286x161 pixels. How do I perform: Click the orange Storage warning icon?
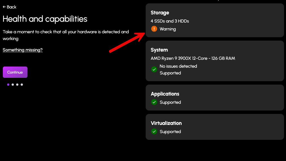click(154, 29)
